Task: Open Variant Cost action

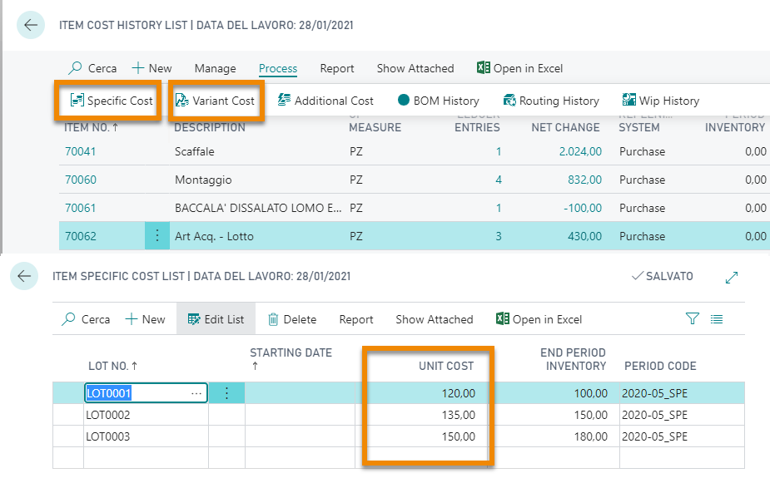Action: click(215, 101)
